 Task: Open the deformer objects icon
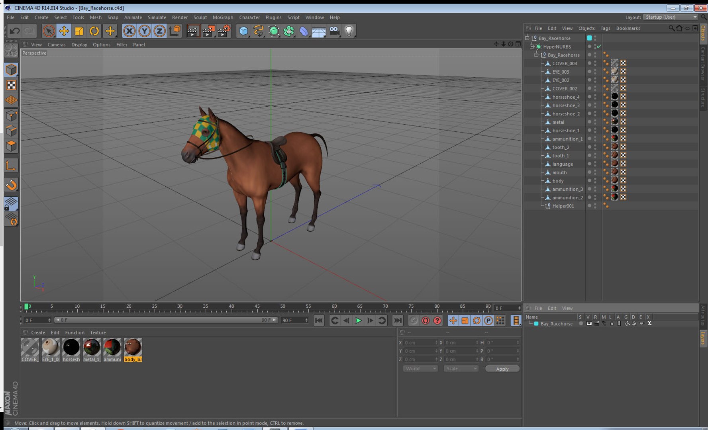coord(304,31)
